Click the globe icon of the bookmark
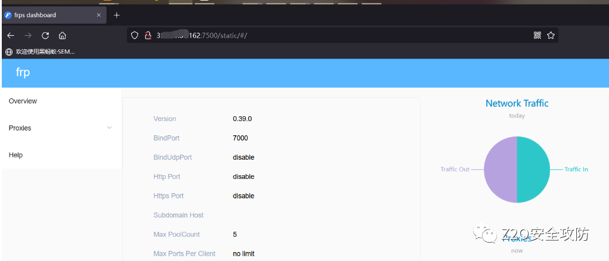The width and height of the screenshot is (609, 261). click(x=9, y=52)
